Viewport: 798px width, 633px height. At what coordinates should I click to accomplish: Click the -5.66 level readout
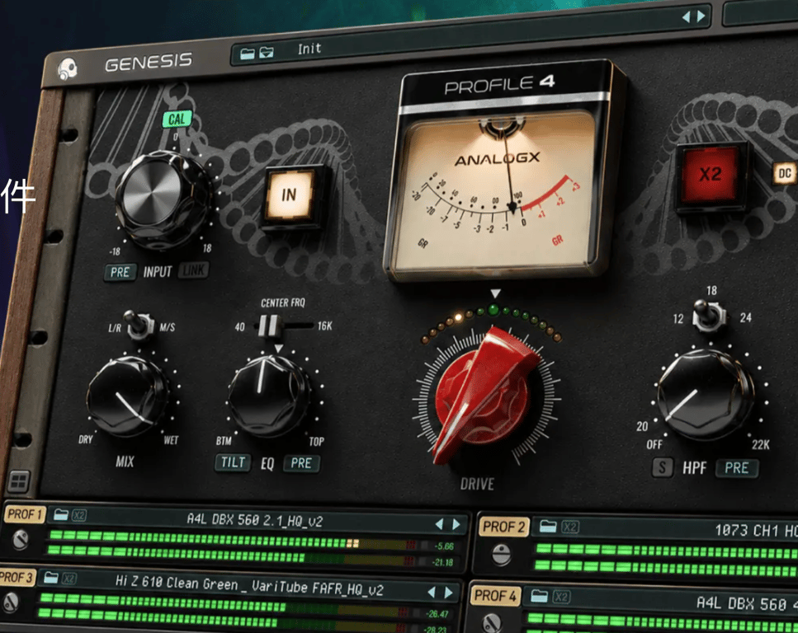pyautogui.click(x=444, y=546)
